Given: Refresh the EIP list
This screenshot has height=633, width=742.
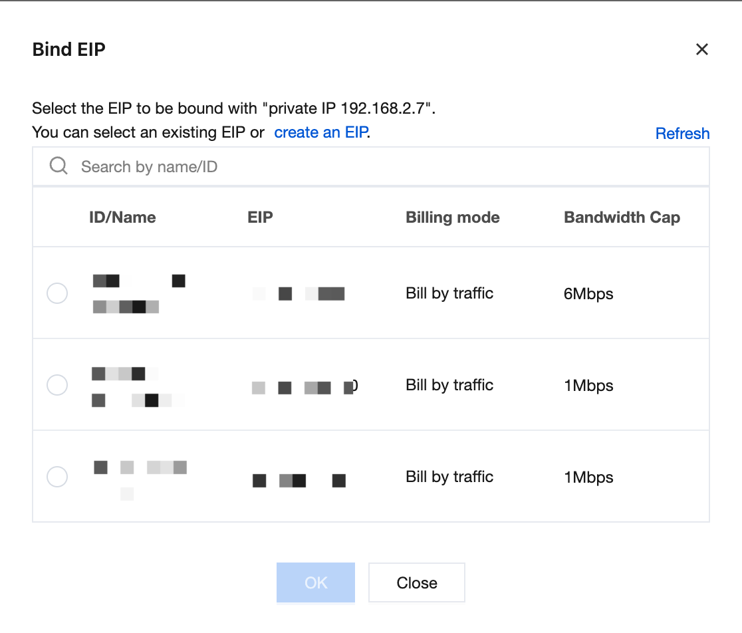Looking at the screenshot, I should pos(682,134).
